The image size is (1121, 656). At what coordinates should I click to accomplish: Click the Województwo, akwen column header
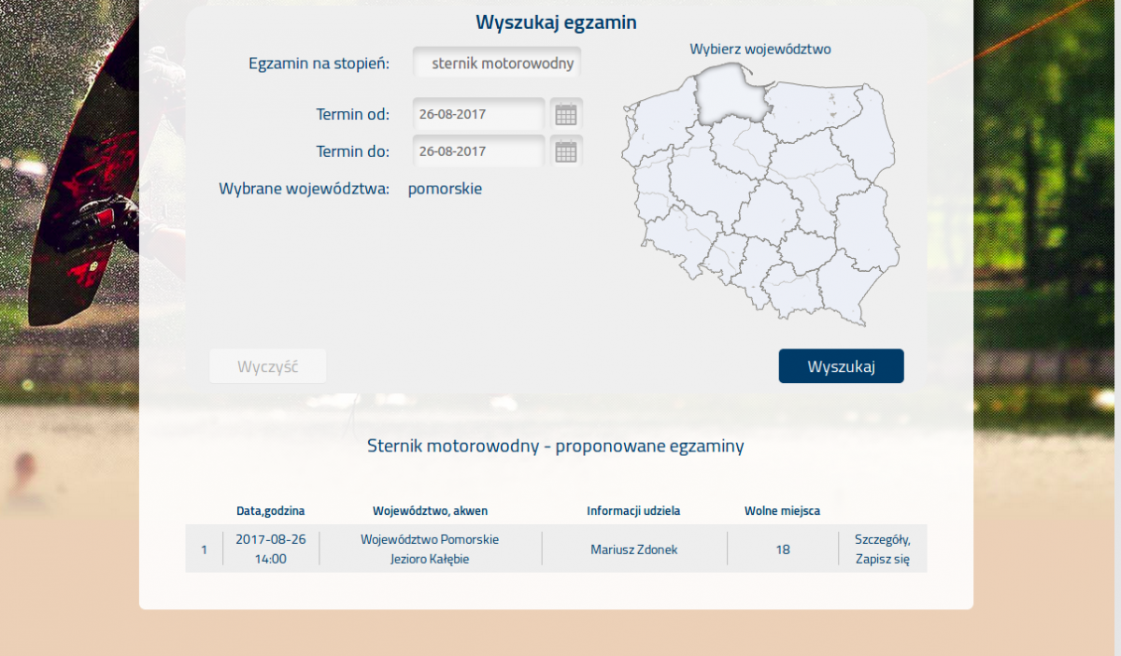point(430,511)
